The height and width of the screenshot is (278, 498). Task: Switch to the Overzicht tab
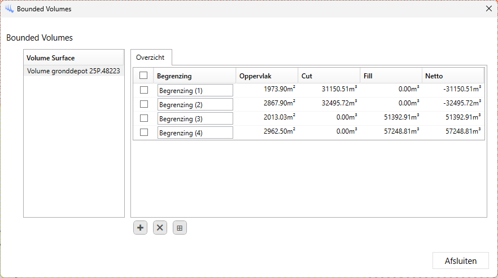(x=150, y=58)
